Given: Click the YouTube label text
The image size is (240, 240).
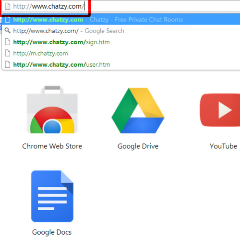Looking at the screenshot, I should tap(223, 146).
